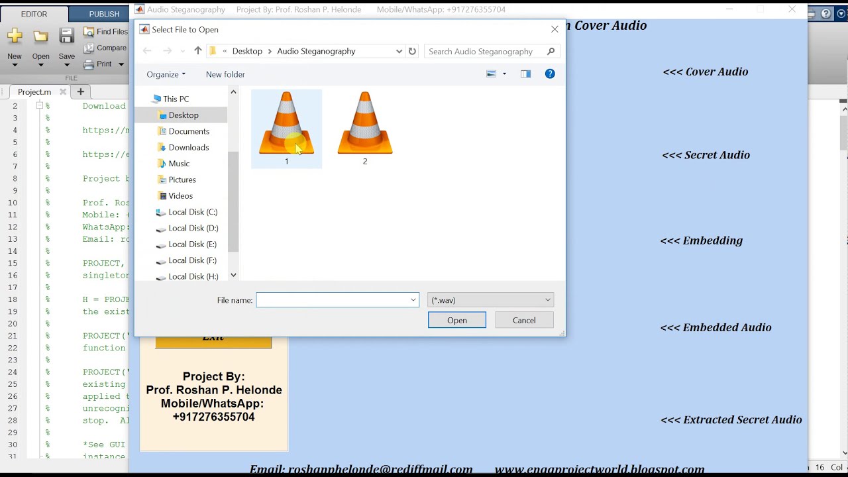Click navigation pane scroll up arrow

233,92
